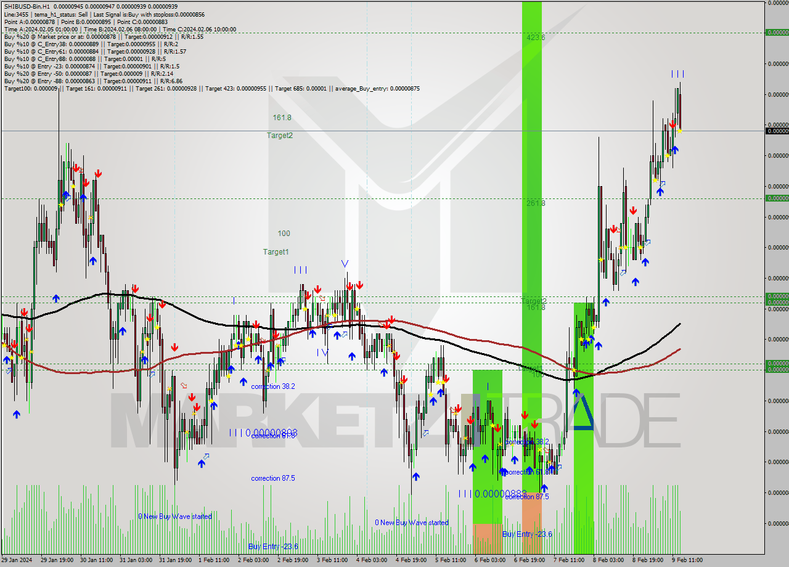Click the Target1 label on chart

[276, 251]
